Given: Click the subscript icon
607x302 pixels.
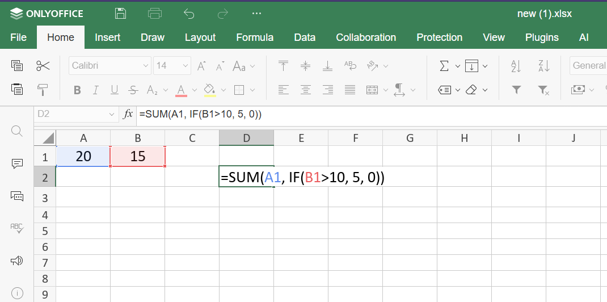Looking at the screenshot, I should coord(152,90).
